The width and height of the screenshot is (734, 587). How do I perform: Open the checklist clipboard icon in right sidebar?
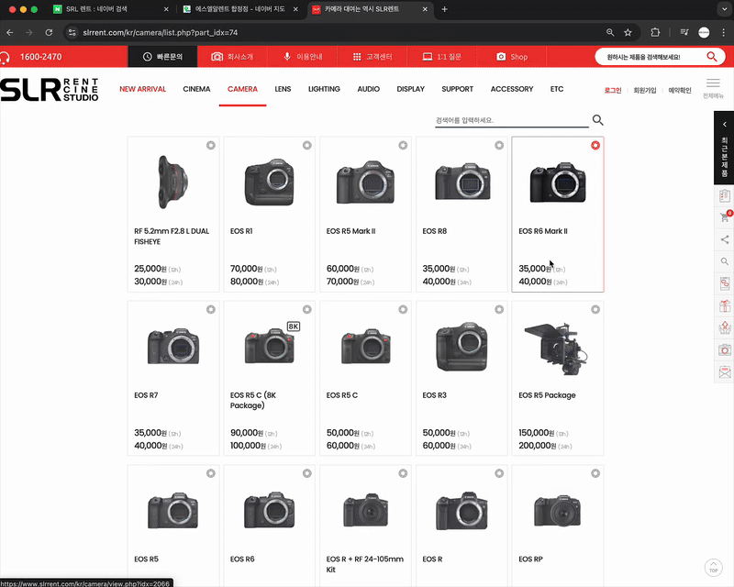pyautogui.click(x=724, y=195)
